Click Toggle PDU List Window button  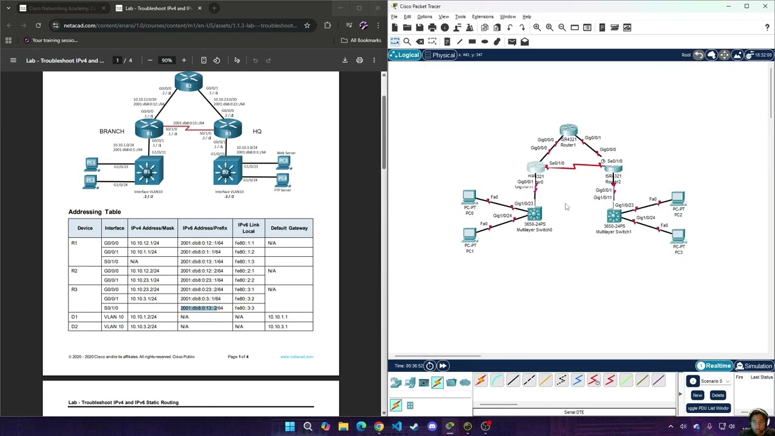tap(708, 408)
